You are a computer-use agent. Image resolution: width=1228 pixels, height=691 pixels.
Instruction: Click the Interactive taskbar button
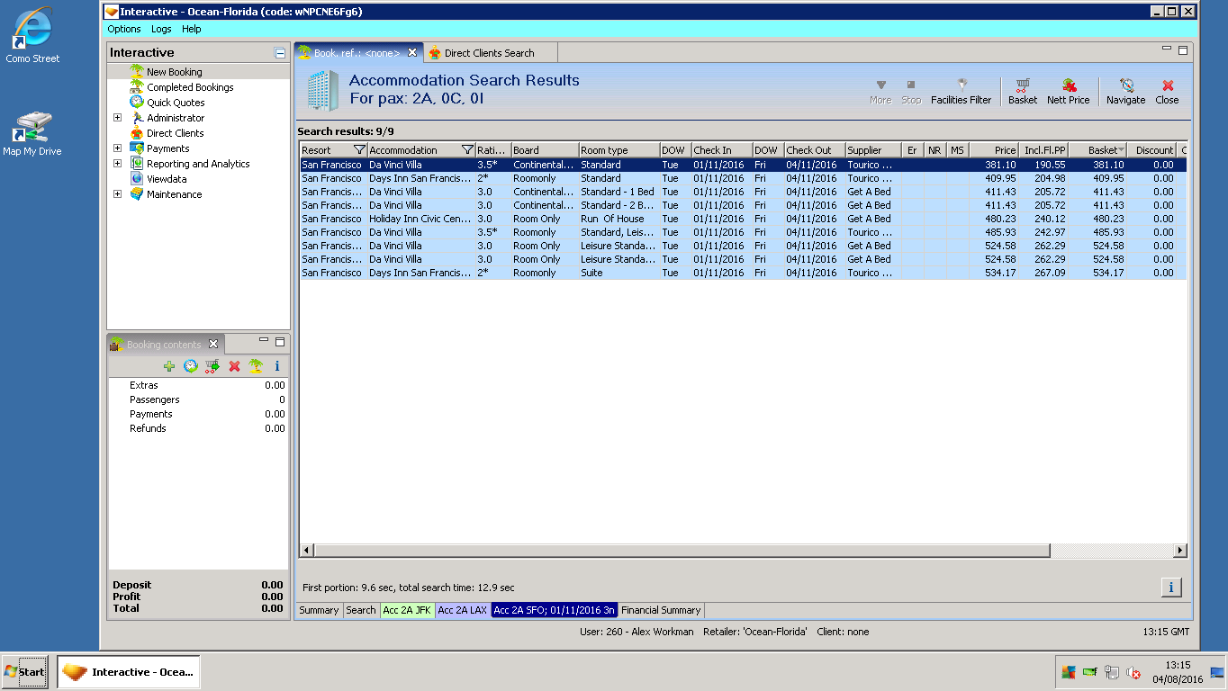129,672
